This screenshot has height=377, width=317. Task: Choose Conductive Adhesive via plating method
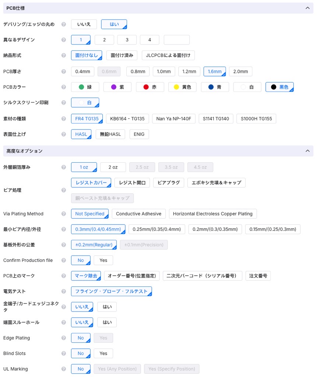pos(138,214)
